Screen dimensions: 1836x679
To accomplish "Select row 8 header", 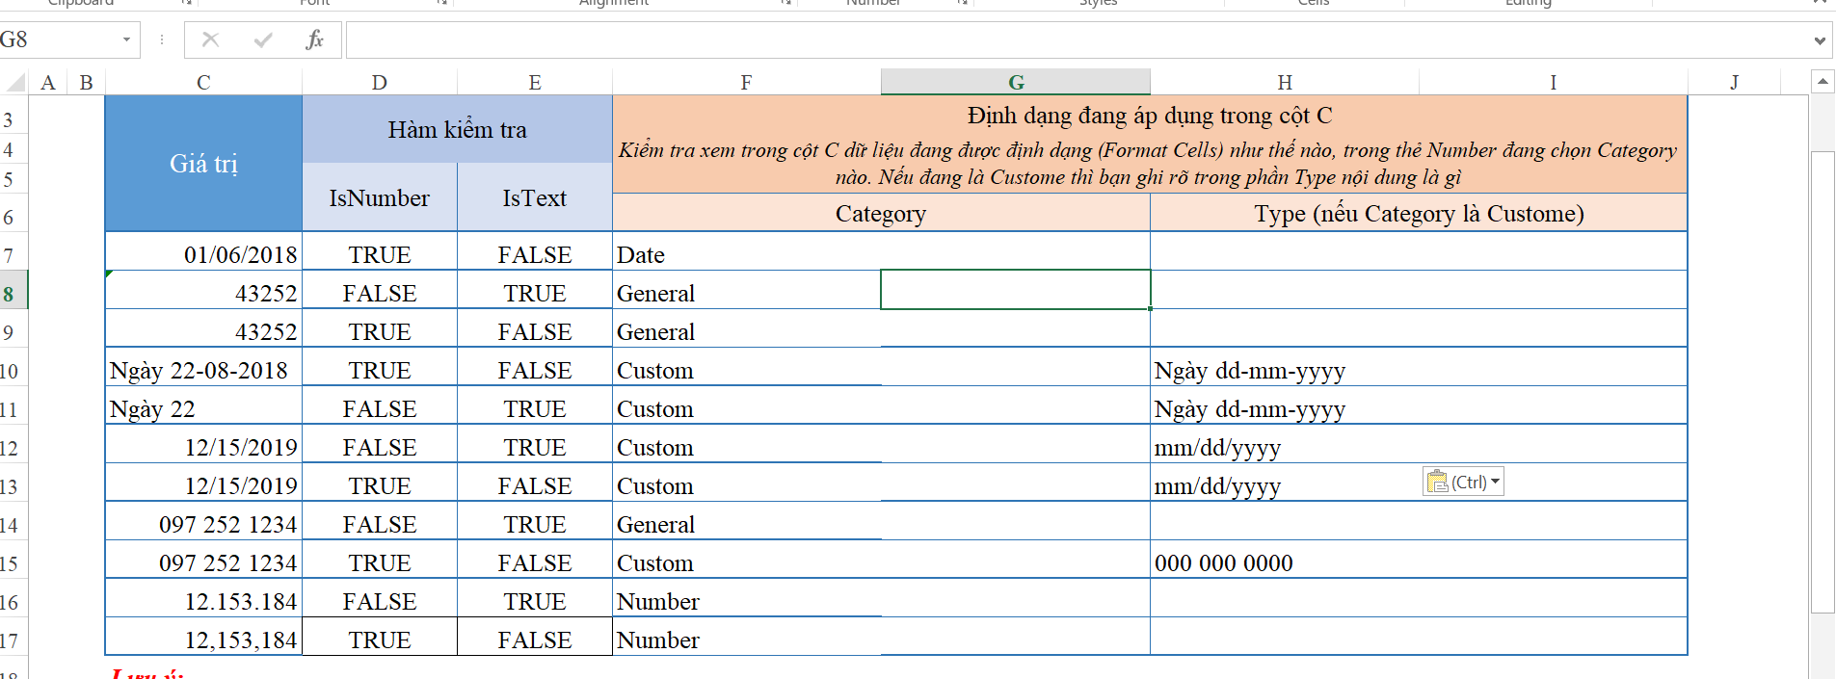I will point(10,294).
